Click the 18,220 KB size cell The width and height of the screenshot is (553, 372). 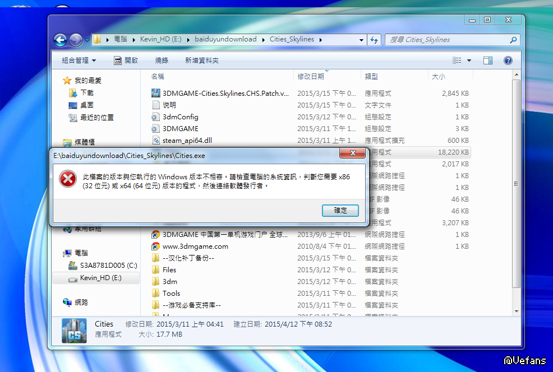click(x=453, y=152)
